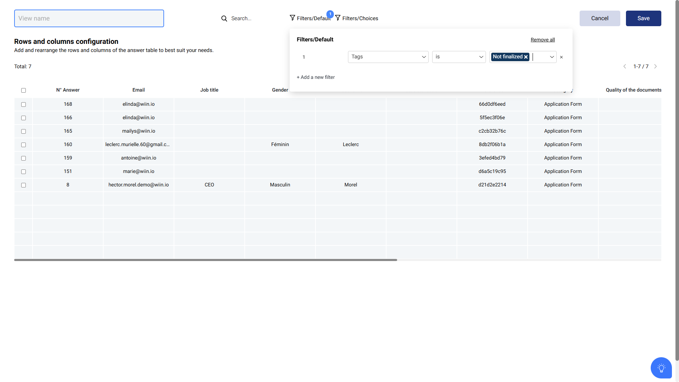Open Filters/Default funnel icon
Viewport: 679px width, 382px height.
click(292, 18)
